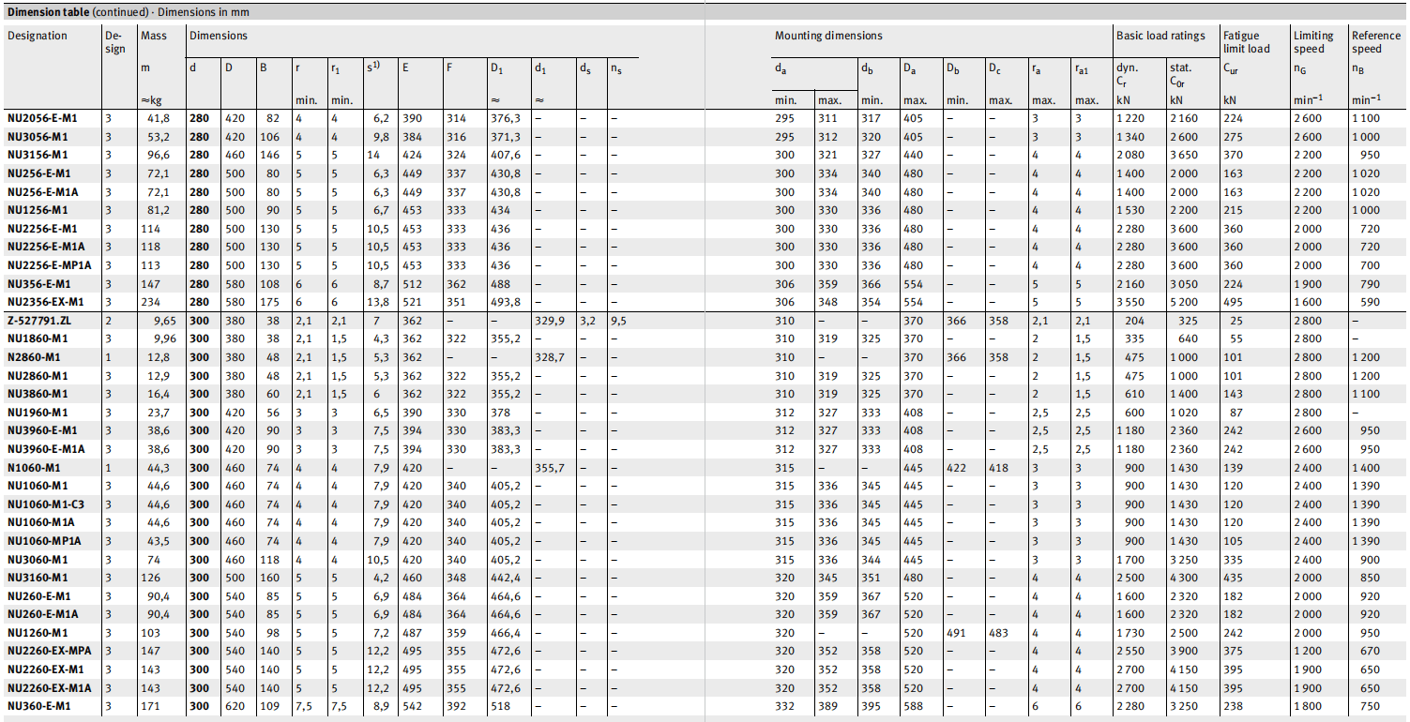Click designation NU356-E-M1
Viewport: 1410px width, 722px height.
coord(38,283)
